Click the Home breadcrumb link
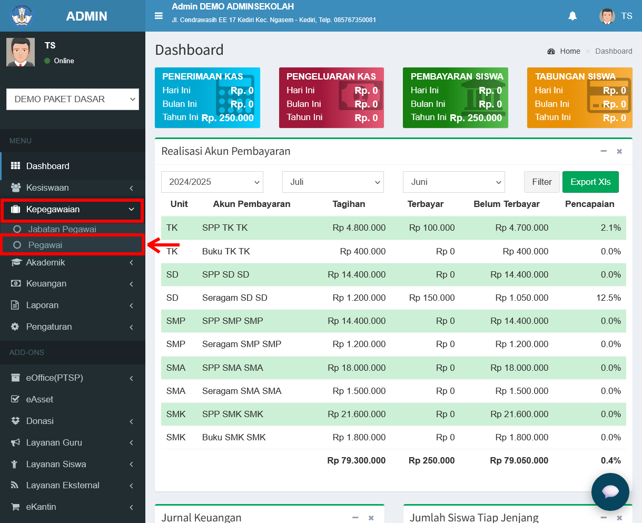Image resolution: width=642 pixels, height=523 pixels. coord(570,51)
